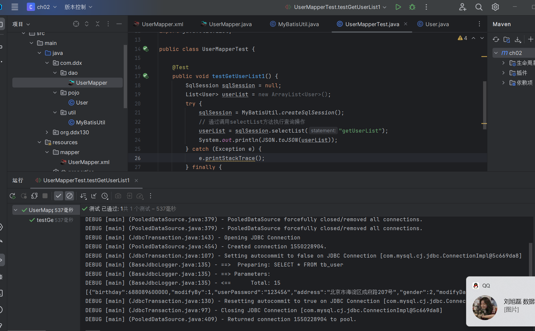This screenshot has width=535, height=331.
Task: Open more actions next to the debug button
Action: tap(426, 7)
